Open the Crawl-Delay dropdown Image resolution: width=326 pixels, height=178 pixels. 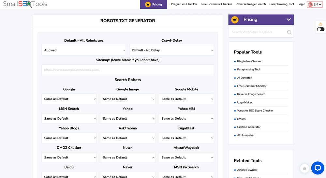pyautogui.click(x=172, y=50)
